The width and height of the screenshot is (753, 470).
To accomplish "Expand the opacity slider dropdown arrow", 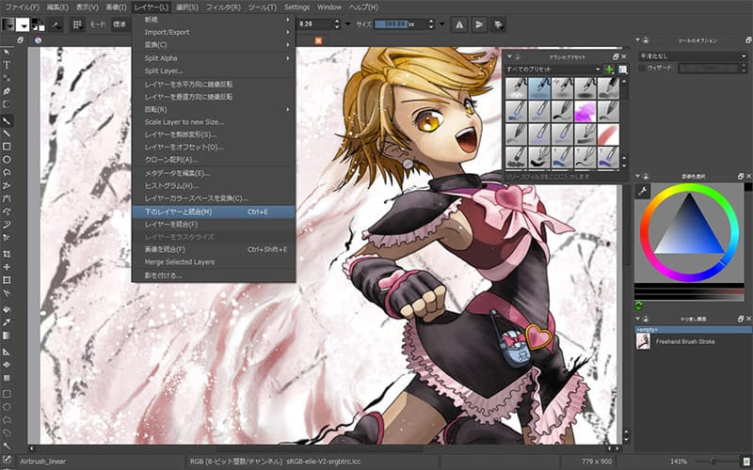I will point(347,24).
